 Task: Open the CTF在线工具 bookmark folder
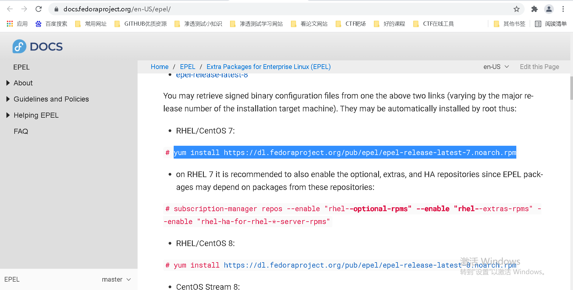coord(433,24)
